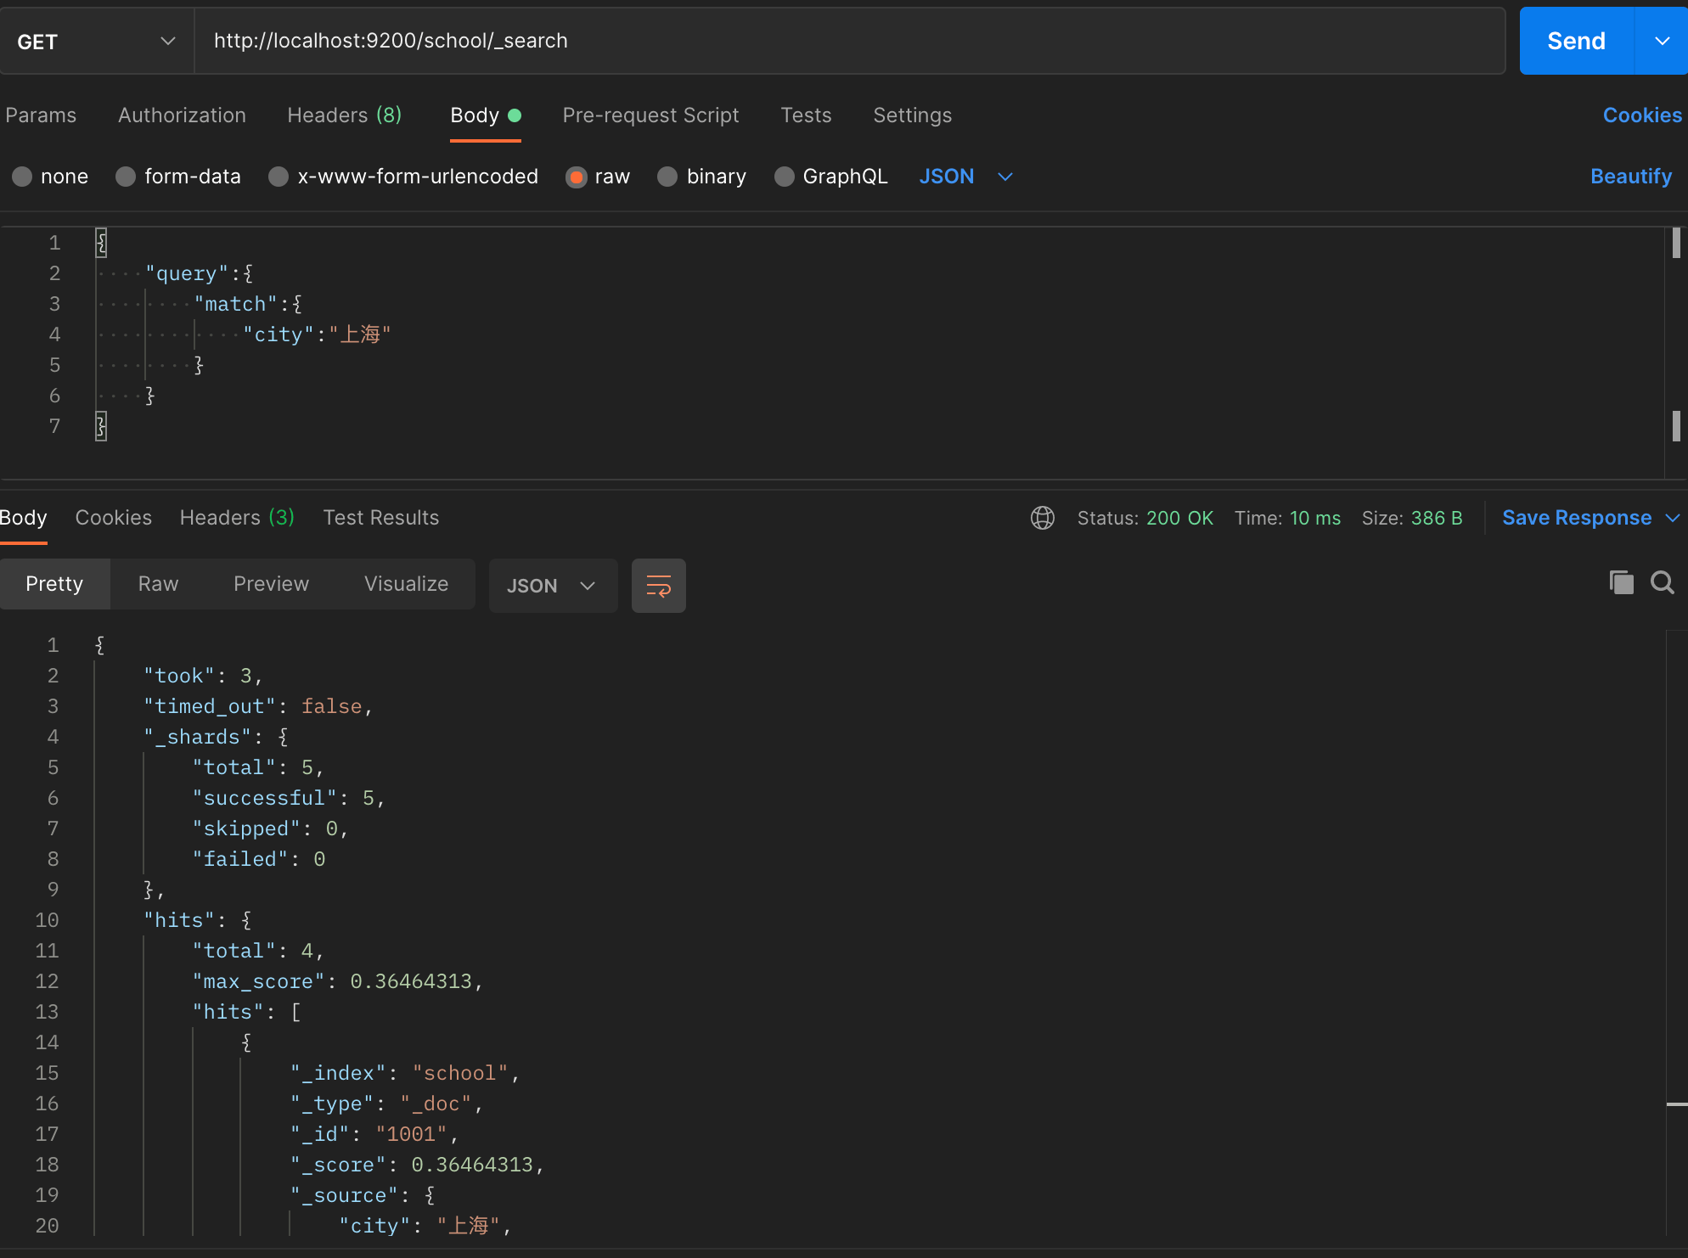1688x1258 pixels.
Task: Send the request
Action: click(x=1576, y=41)
